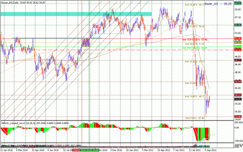Click the MACD_Colored indicator title
This screenshot has width=243, height=152.
point(35,123)
